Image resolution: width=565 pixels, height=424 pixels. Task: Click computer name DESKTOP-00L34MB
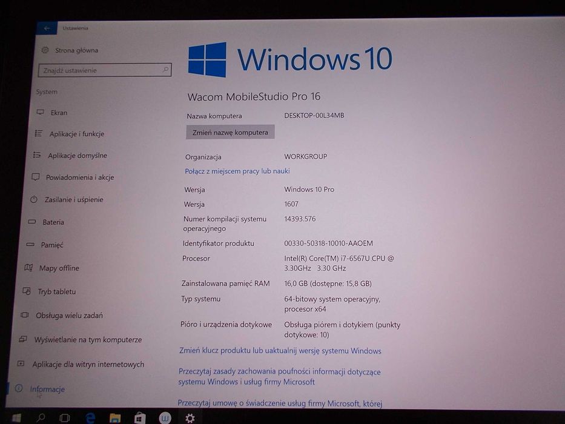pyautogui.click(x=314, y=116)
